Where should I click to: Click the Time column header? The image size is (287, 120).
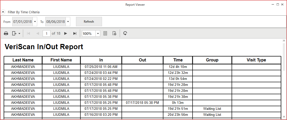pos(178,60)
